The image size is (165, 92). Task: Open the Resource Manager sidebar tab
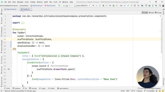tap(2, 47)
